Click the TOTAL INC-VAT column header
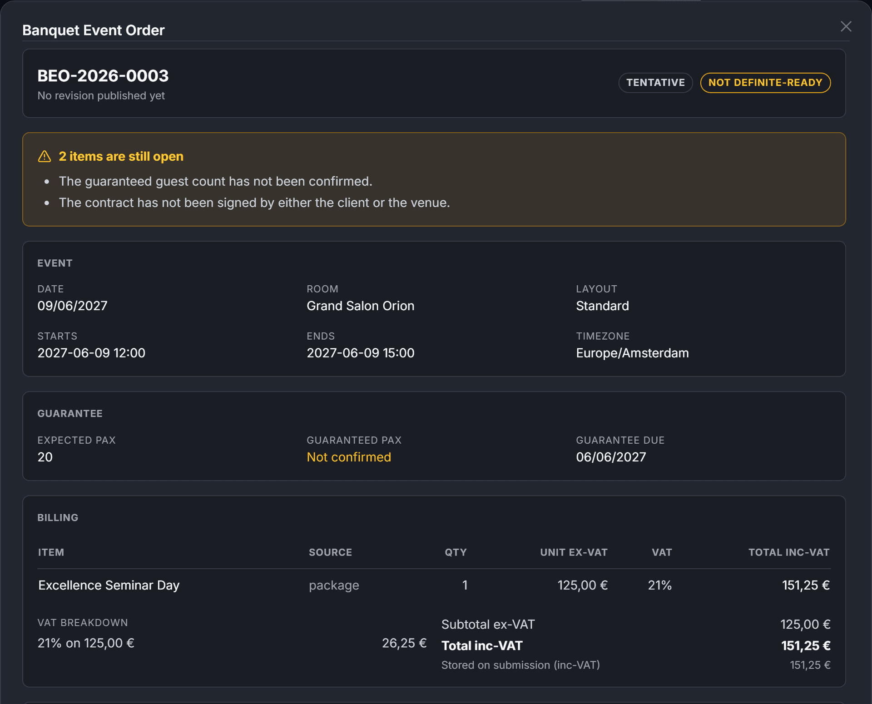This screenshot has height=704, width=872. tap(789, 552)
